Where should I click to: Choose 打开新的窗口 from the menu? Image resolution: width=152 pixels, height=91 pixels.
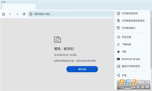click(132, 28)
